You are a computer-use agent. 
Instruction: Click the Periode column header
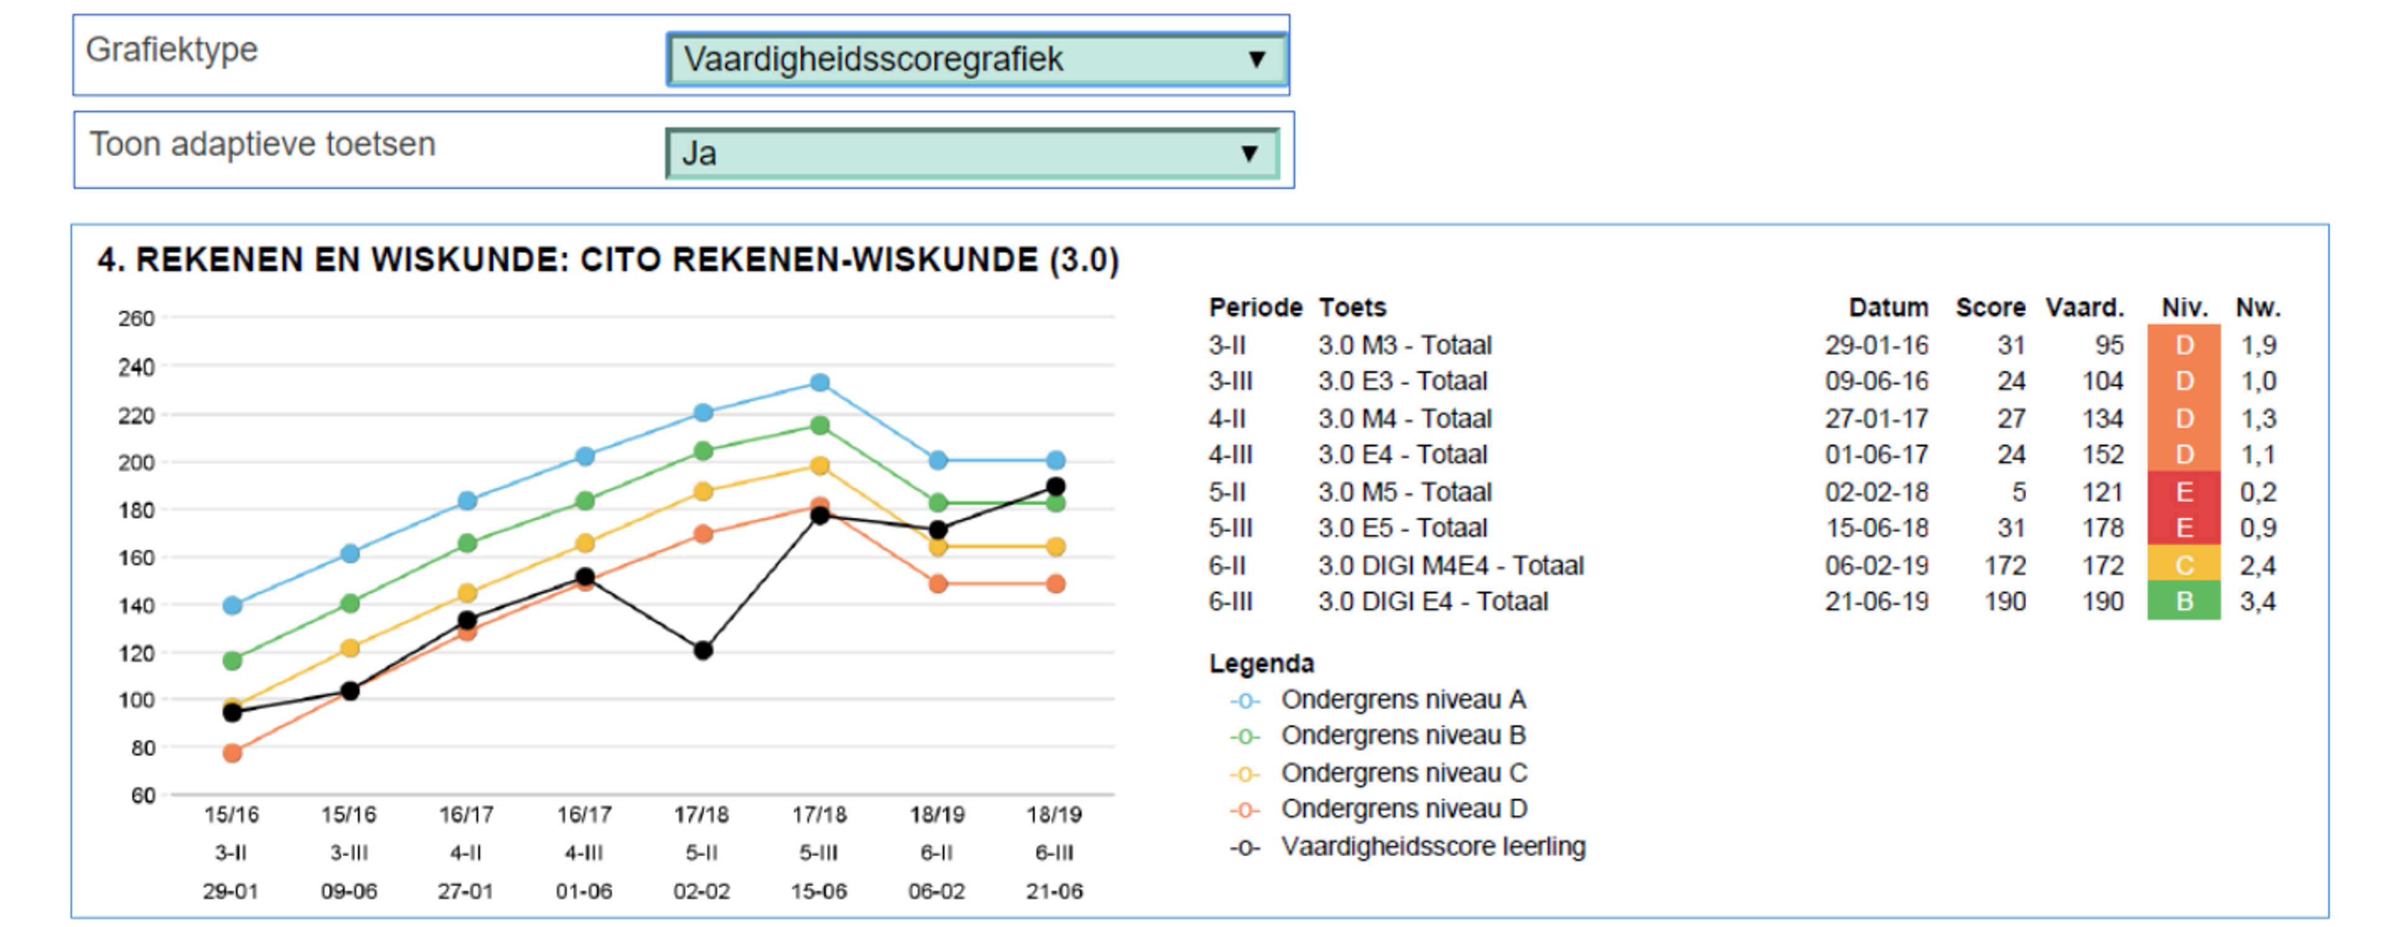(1255, 307)
